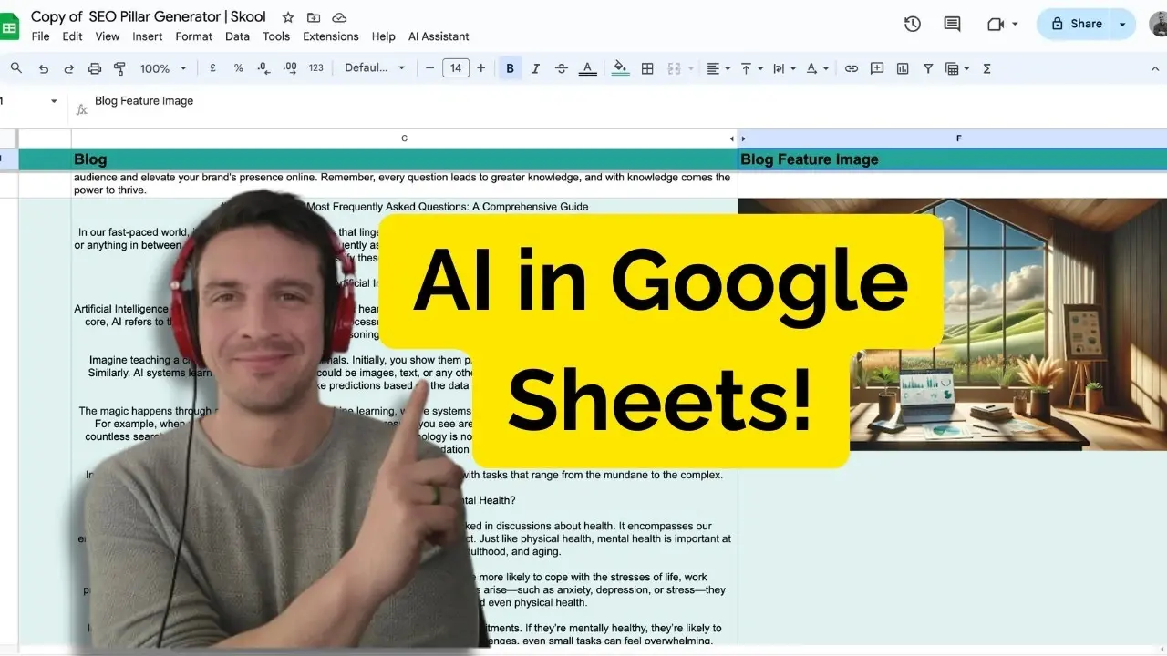Image resolution: width=1167 pixels, height=656 pixels.
Task: Open the Extensions menu
Action: (330, 36)
